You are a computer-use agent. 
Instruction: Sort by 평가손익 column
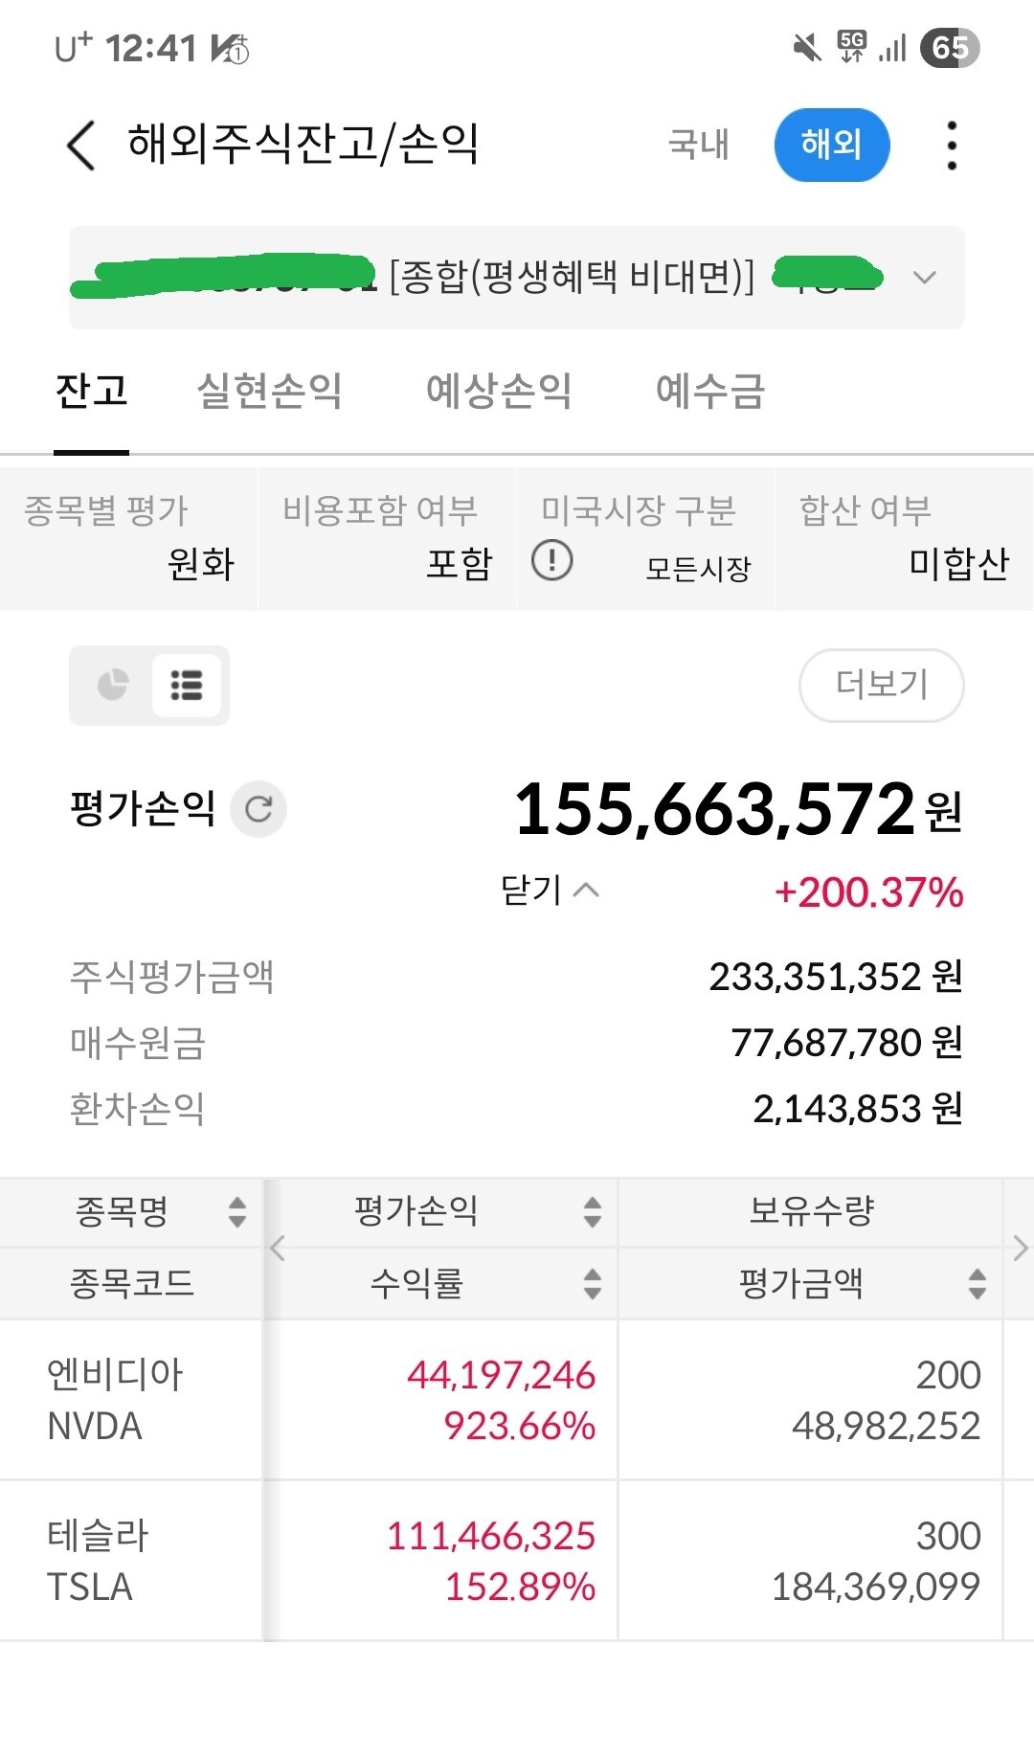(x=592, y=1211)
